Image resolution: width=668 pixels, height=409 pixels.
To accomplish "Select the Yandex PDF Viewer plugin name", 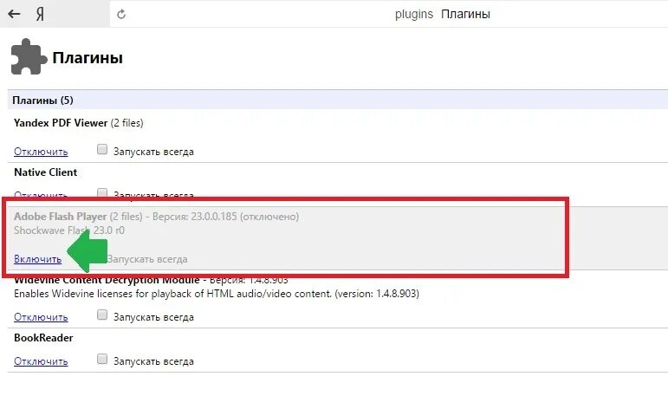I will pyautogui.click(x=61, y=123).
